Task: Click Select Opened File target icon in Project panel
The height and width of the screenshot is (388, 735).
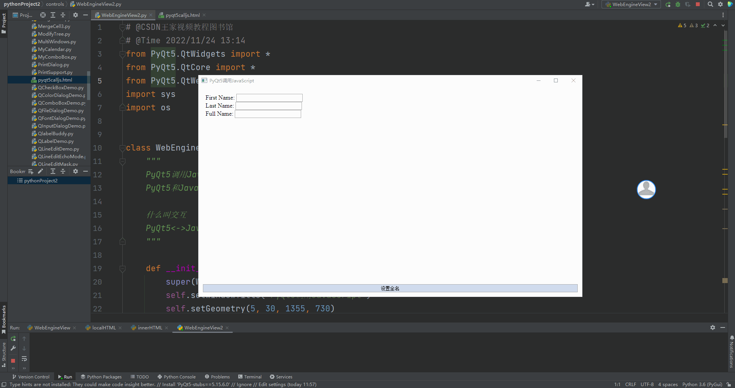Action: [x=43, y=15]
